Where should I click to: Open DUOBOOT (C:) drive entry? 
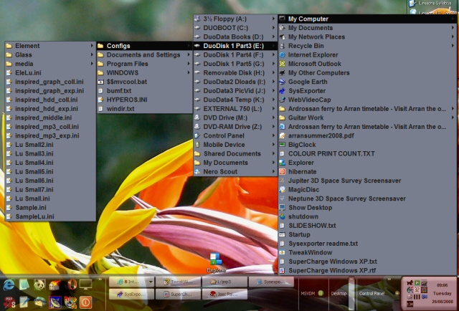[x=235, y=28]
